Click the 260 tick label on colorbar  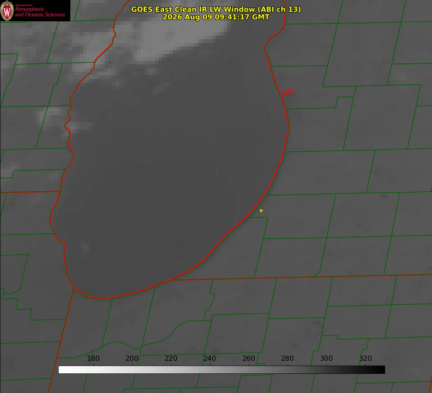[248, 358]
